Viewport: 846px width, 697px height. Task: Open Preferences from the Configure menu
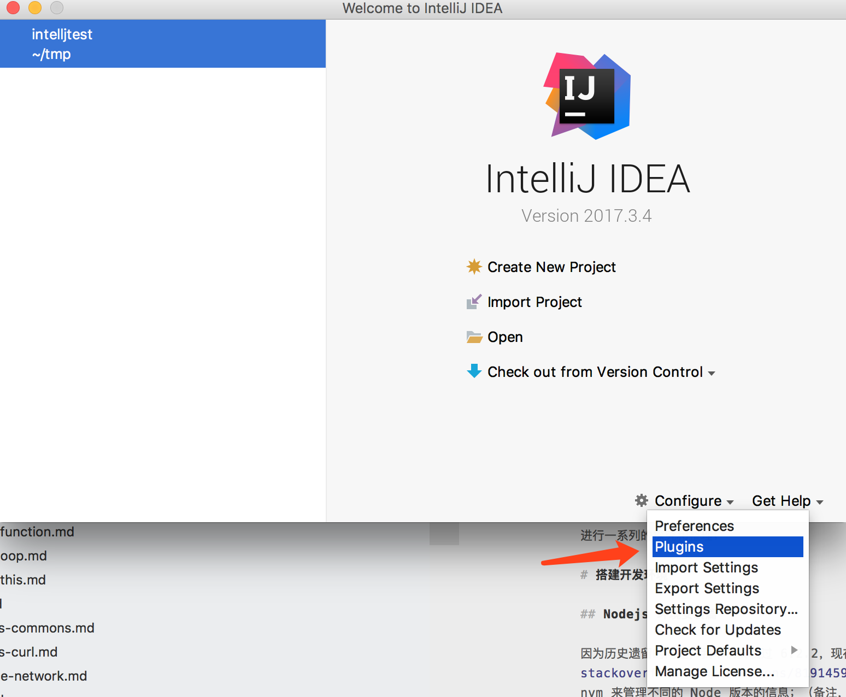pos(694,525)
